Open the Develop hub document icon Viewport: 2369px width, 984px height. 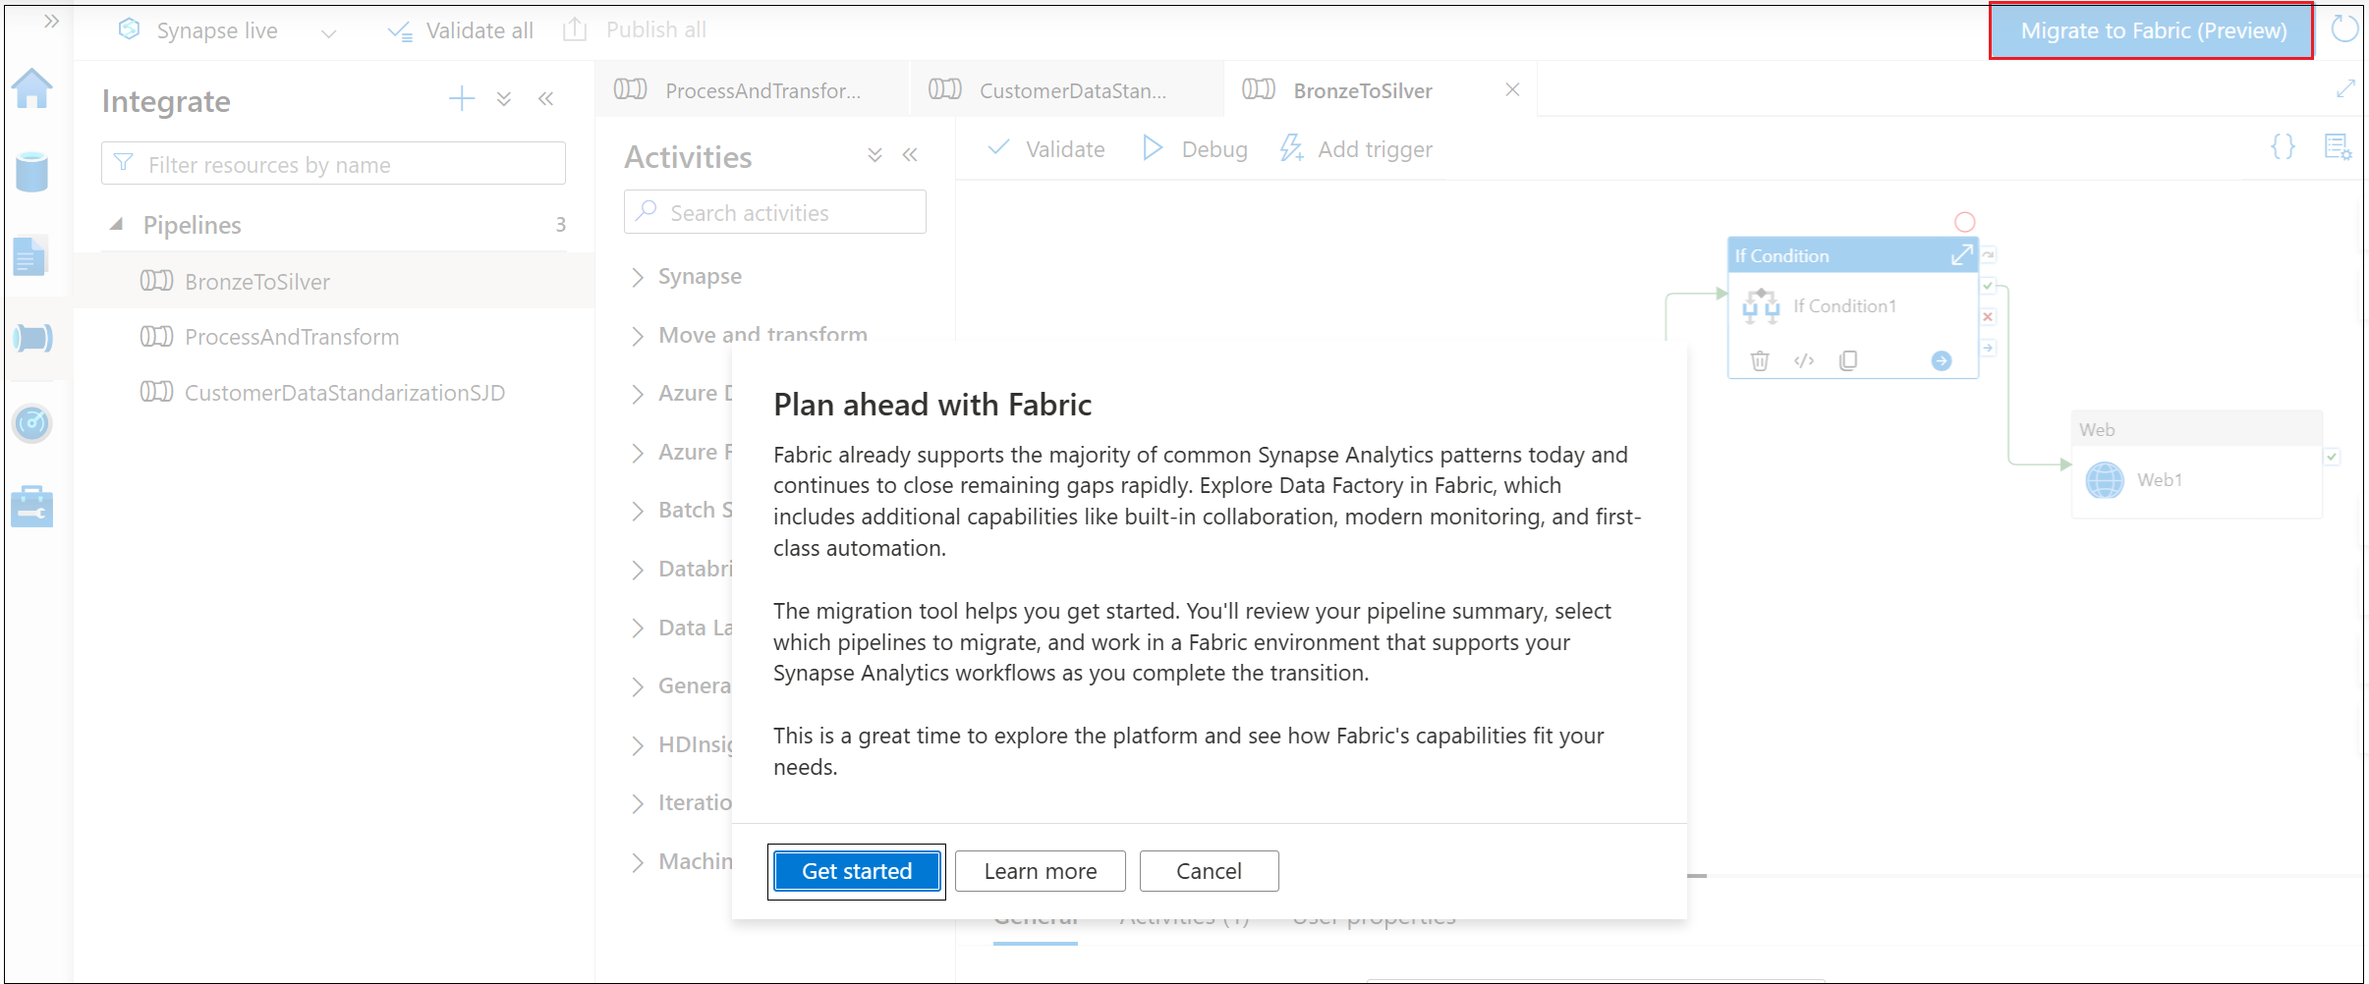[29, 256]
